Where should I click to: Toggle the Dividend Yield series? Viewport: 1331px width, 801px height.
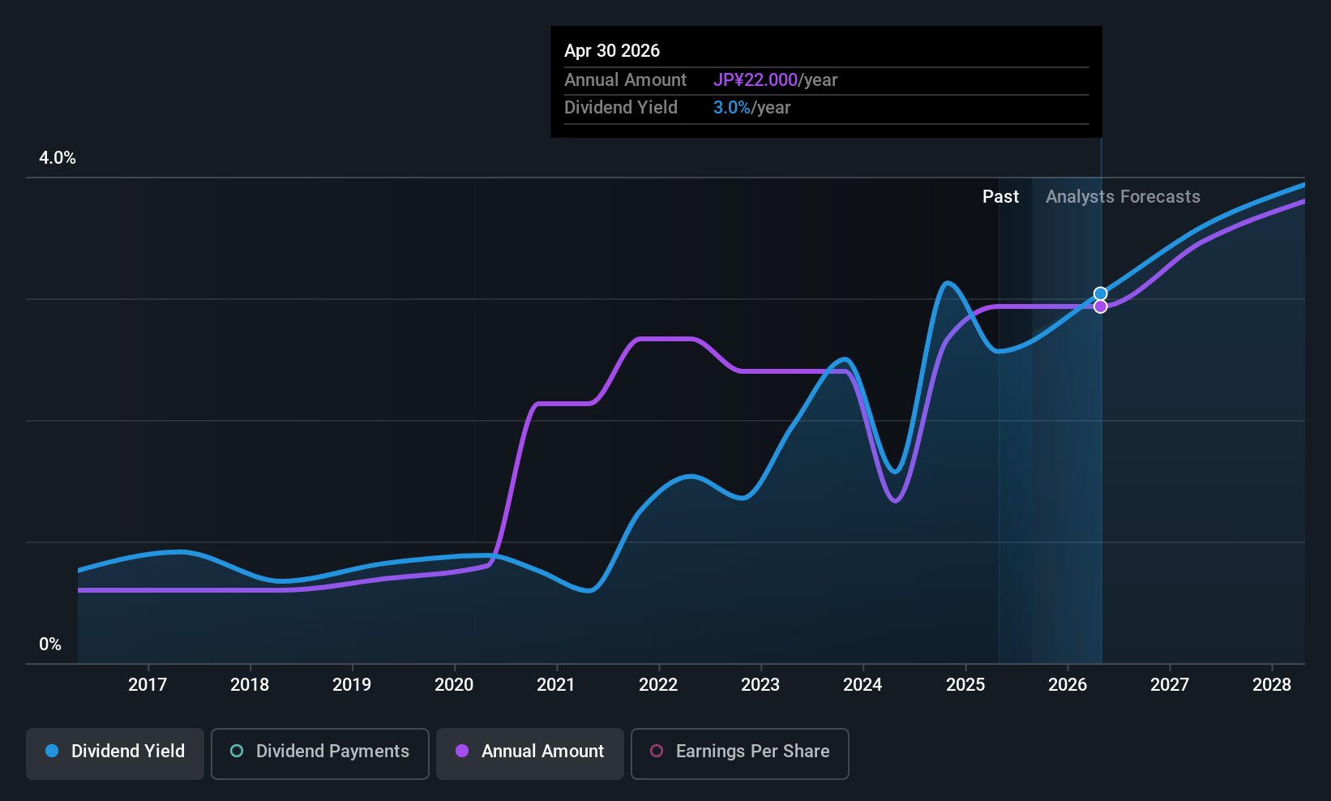point(115,753)
